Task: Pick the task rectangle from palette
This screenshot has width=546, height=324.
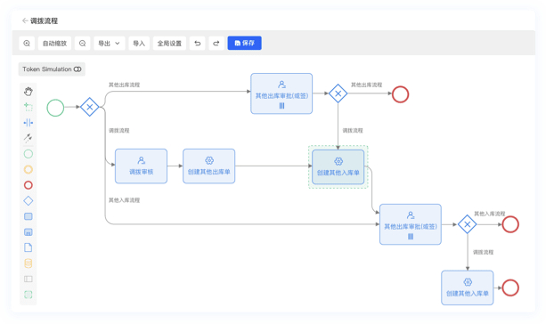Action: (29, 216)
